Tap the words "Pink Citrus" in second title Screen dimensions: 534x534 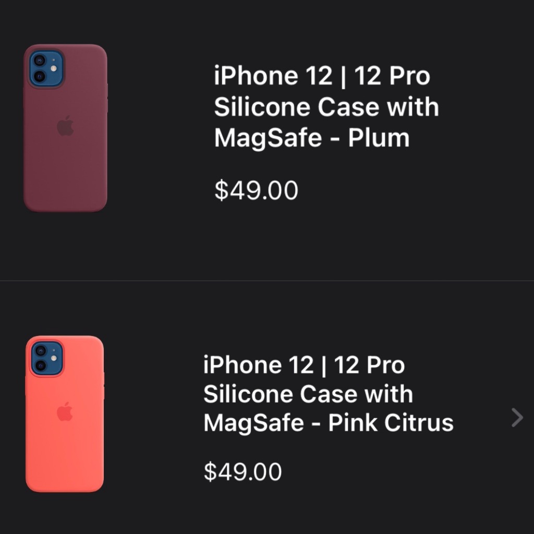point(391,422)
